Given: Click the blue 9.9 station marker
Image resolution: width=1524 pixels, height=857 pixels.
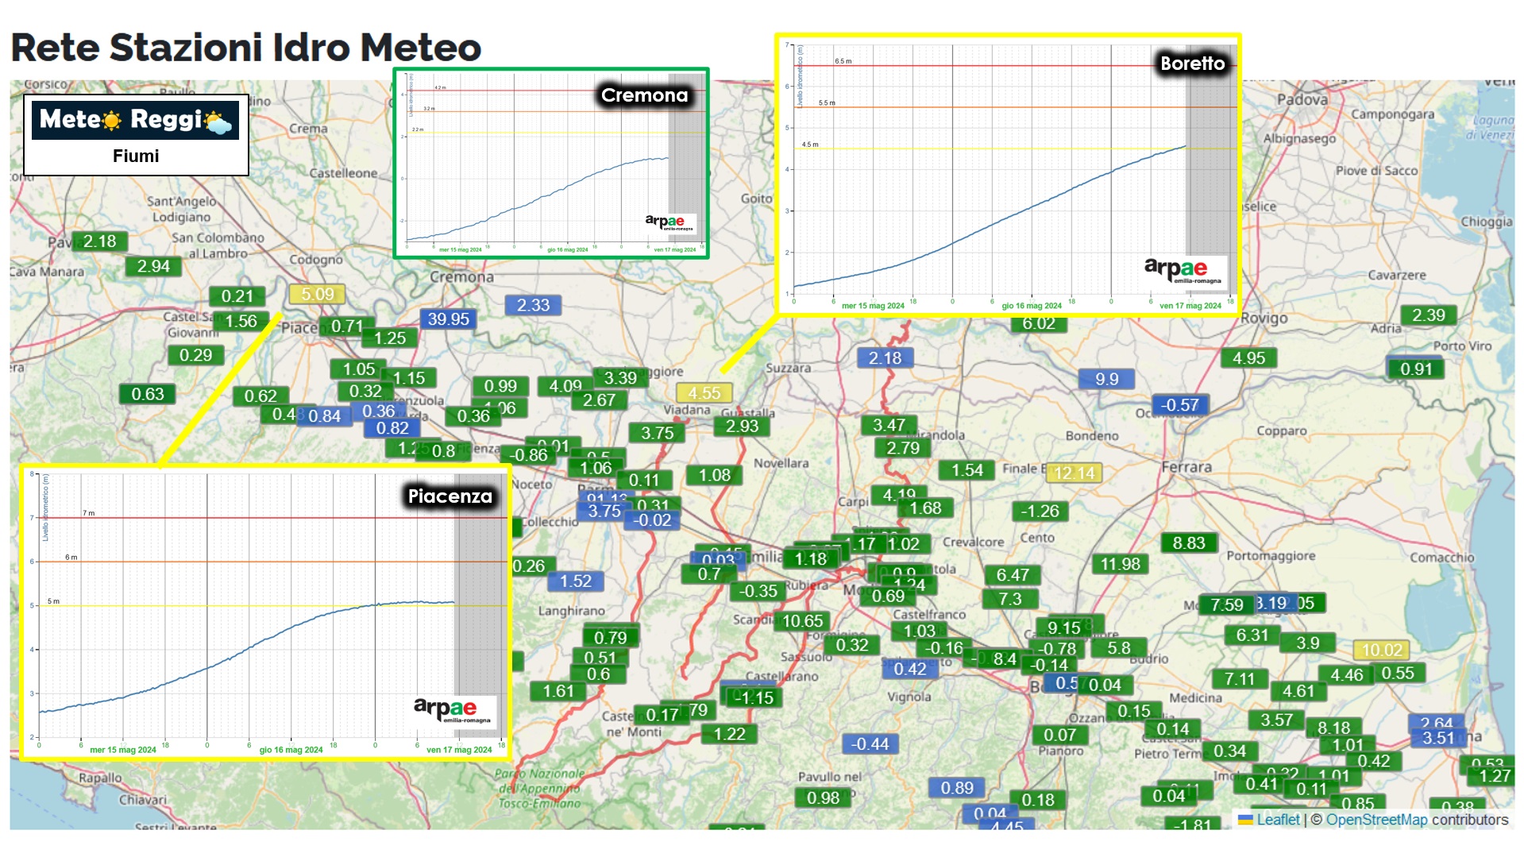Looking at the screenshot, I should (1106, 379).
